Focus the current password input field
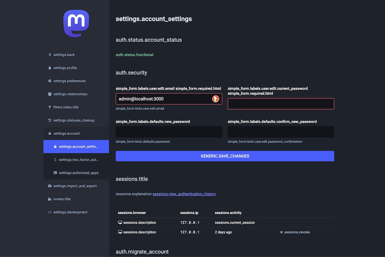Image resolution: width=385 pixels, height=257 pixels. pos(281,104)
